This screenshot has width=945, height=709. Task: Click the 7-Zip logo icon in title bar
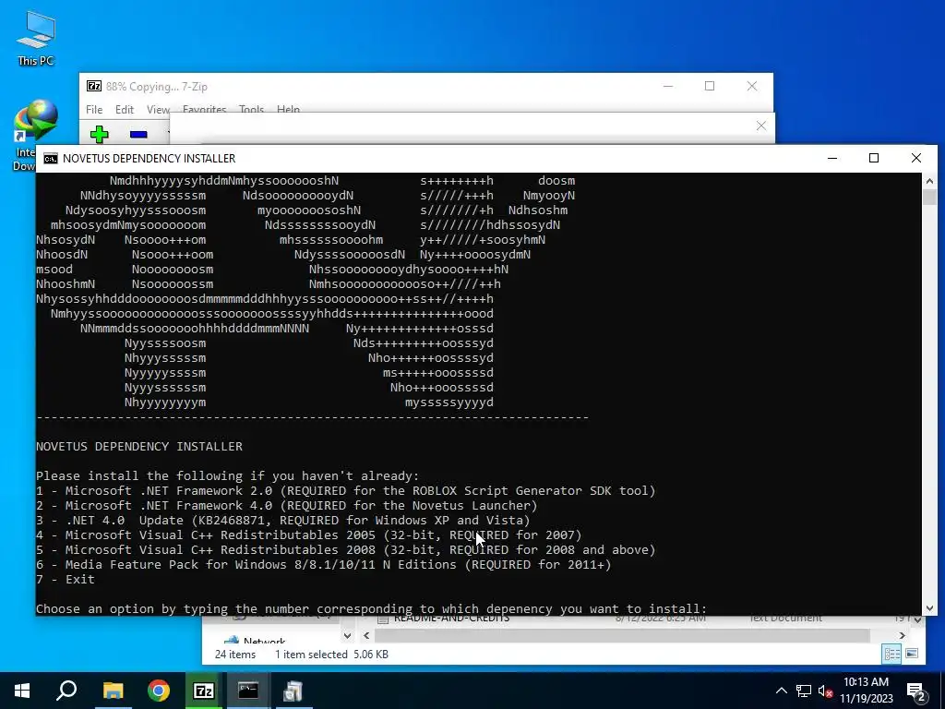point(94,86)
